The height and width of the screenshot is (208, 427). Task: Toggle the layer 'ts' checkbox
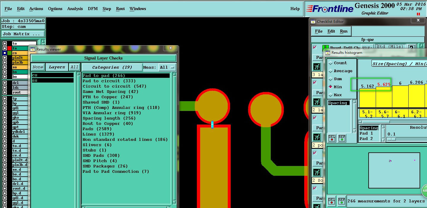5,48
